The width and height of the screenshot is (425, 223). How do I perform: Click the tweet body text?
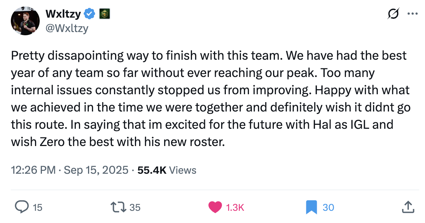211,99
